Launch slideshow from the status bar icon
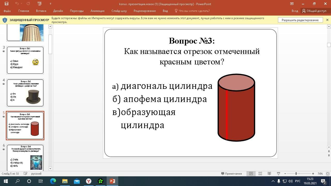 tap(279, 174)
